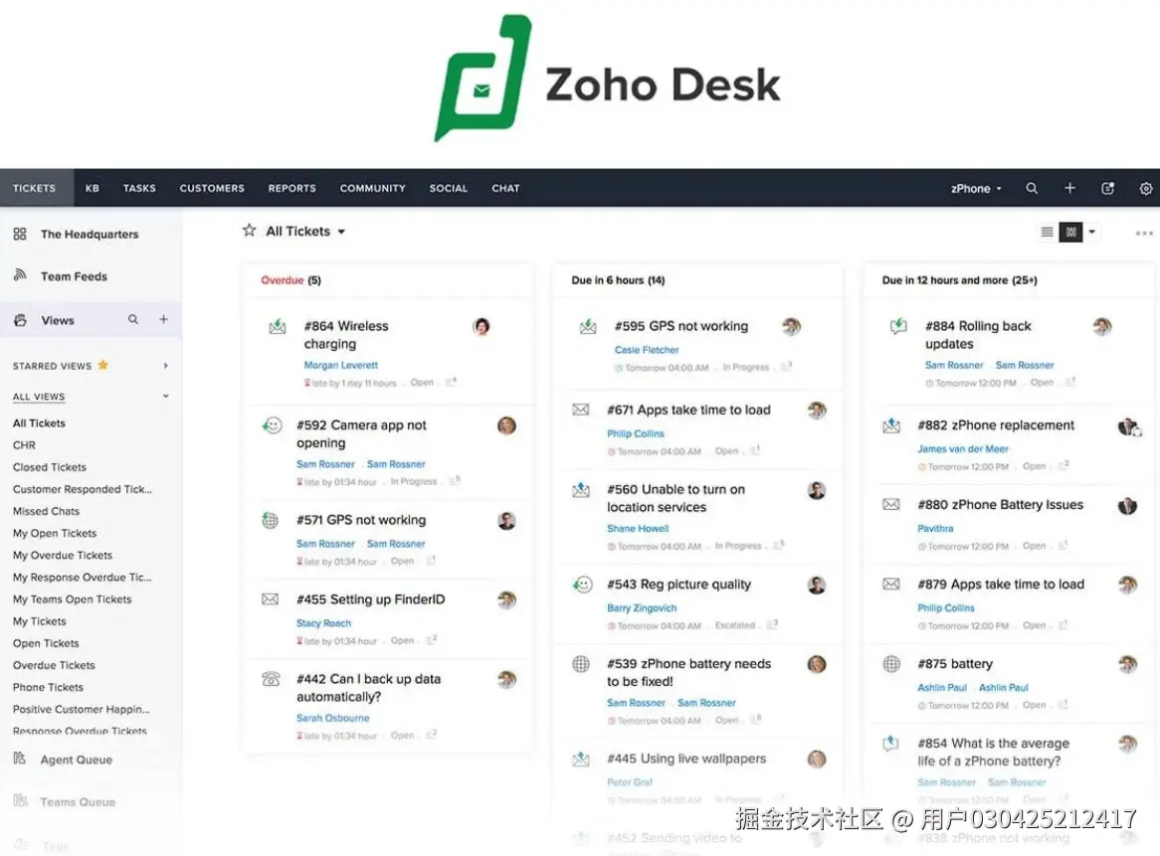Open contact Casie Fletcher link
The height and width of the screenshot is (856, 1160).
(x=647, y=350)
